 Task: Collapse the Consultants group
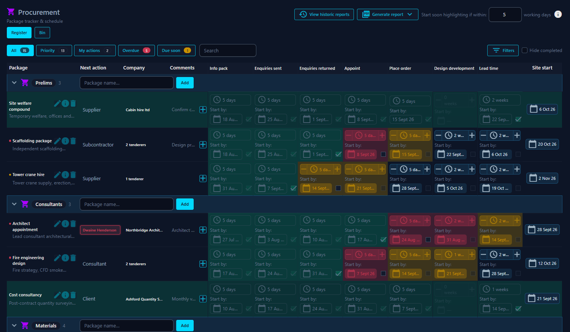[x=14, y=204]
